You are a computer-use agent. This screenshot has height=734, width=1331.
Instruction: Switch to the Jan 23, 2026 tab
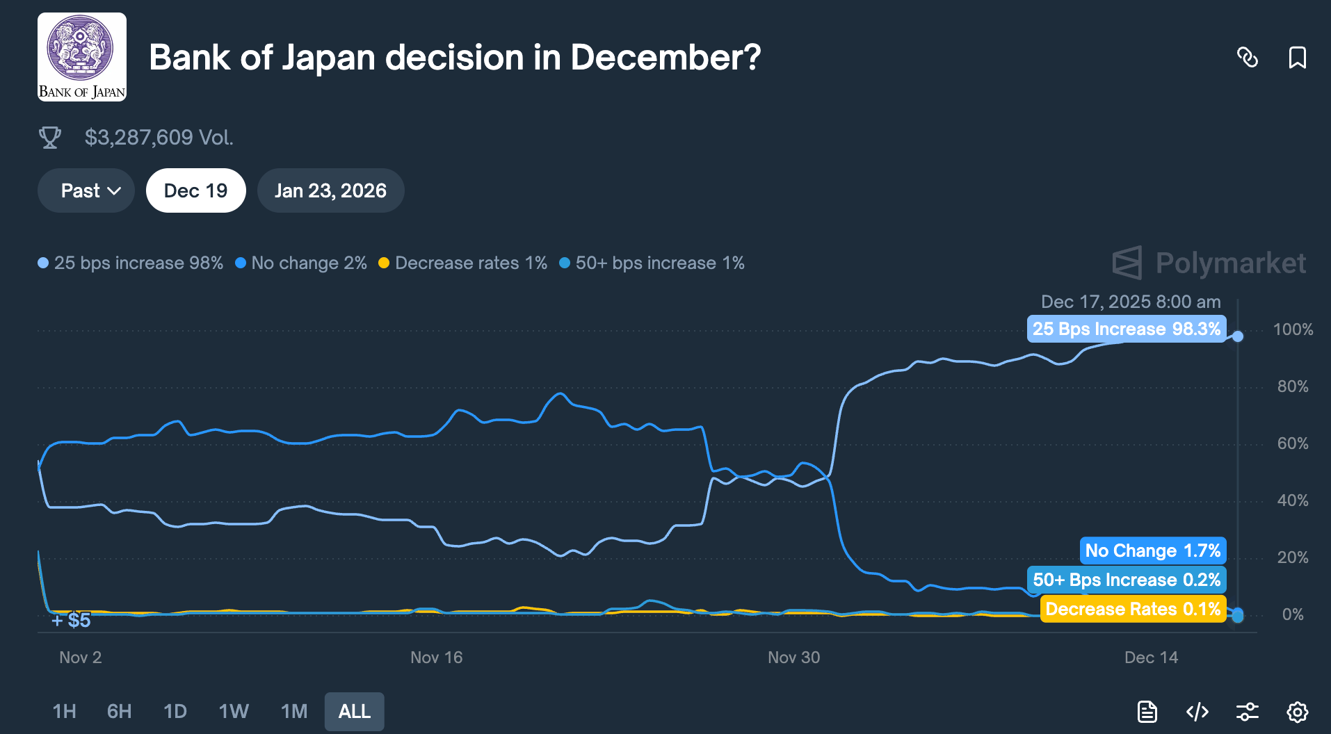(330, 190)
